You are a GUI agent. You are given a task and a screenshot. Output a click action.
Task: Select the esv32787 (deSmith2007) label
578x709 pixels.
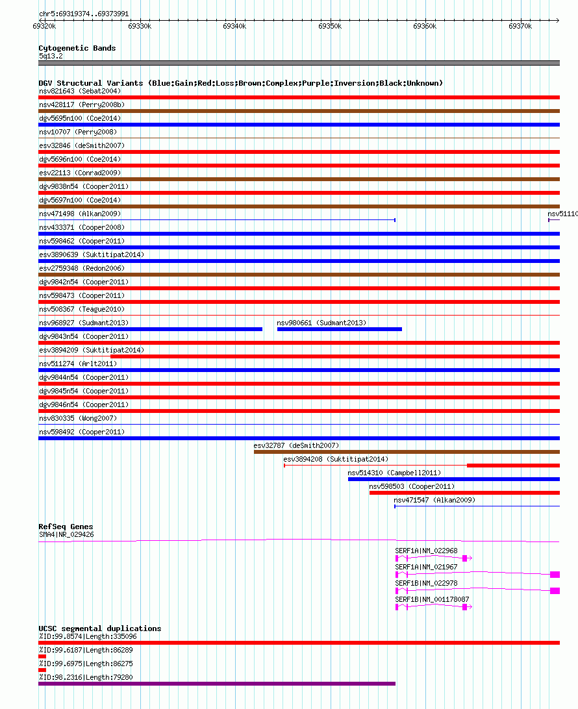click(x=296, y=445)
